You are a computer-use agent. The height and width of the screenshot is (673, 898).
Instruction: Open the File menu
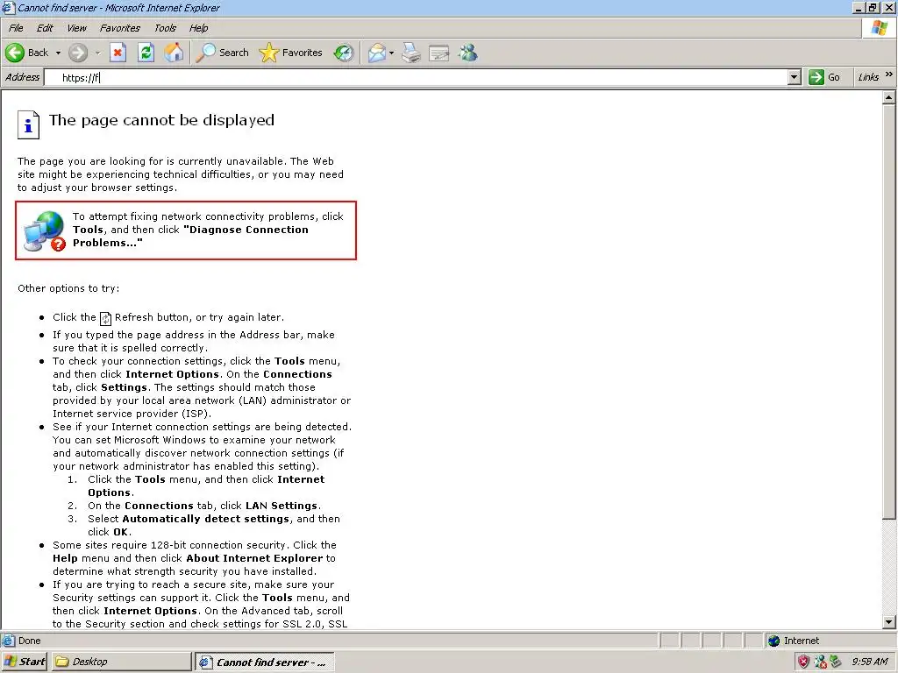[x=16, y=28]
